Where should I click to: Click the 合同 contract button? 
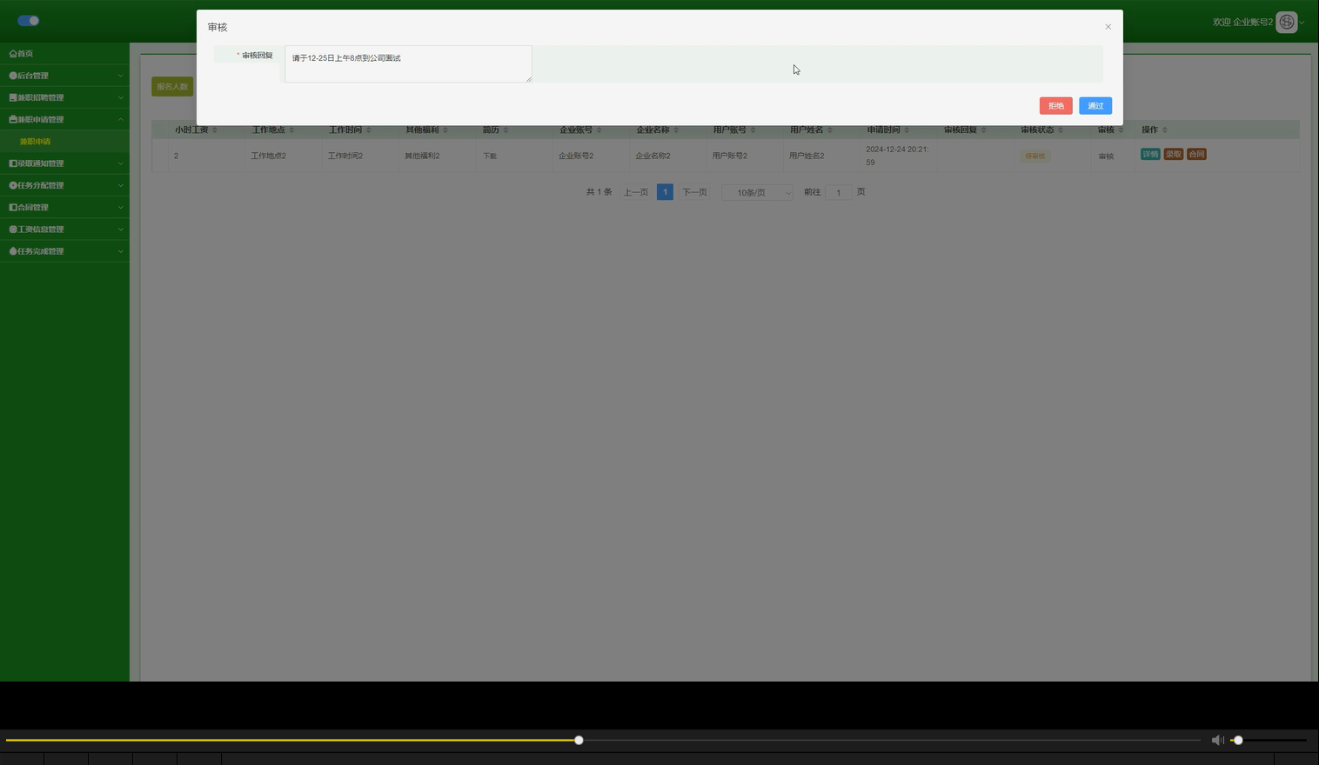click(x=1196, y=154)
